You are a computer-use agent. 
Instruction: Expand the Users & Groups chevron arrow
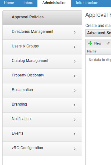pos(75,47)
